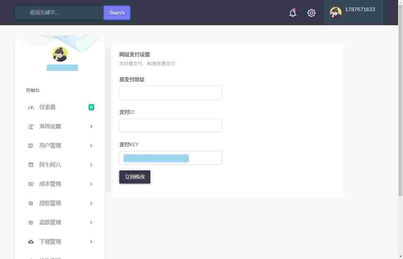
Task: Open the settings gear icon
Action: pyautogui.click(x=311, y=13)
